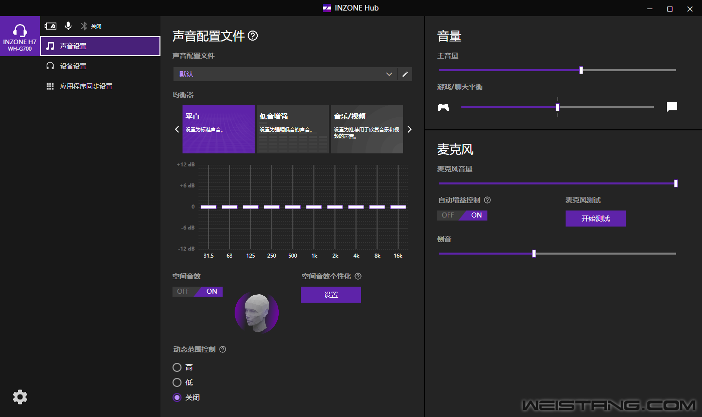Click the 麦克风 heading
702x417 pixels.
(x=455, y=149)
